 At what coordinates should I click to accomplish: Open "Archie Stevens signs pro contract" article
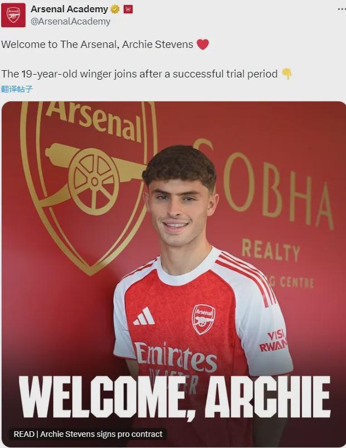click(x=88, y=434)
